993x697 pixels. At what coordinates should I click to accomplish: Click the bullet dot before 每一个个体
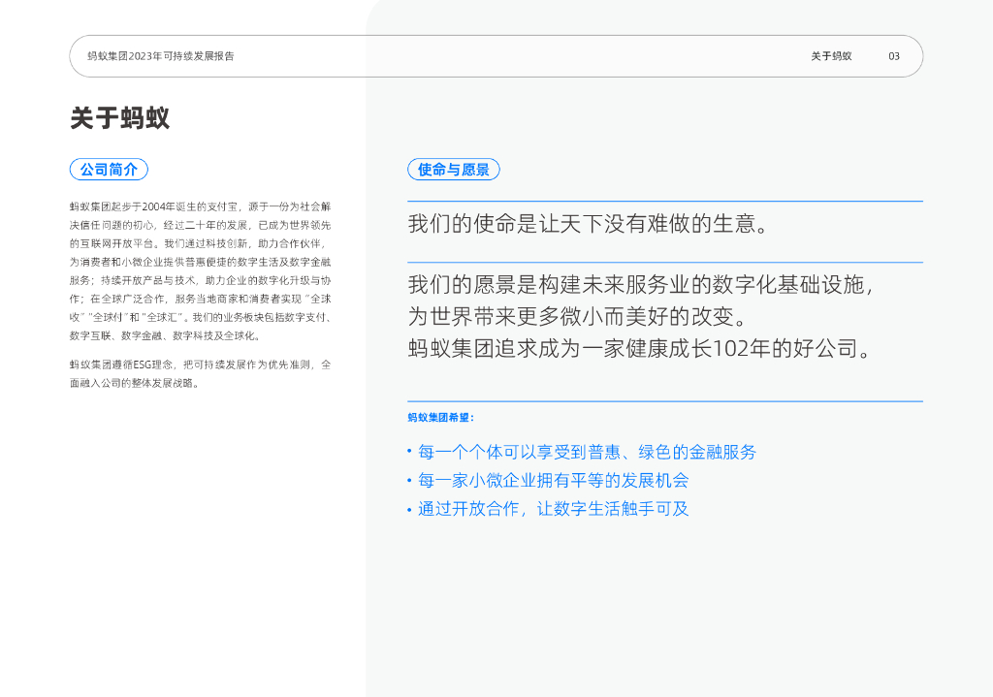click(x=409, y=453)
